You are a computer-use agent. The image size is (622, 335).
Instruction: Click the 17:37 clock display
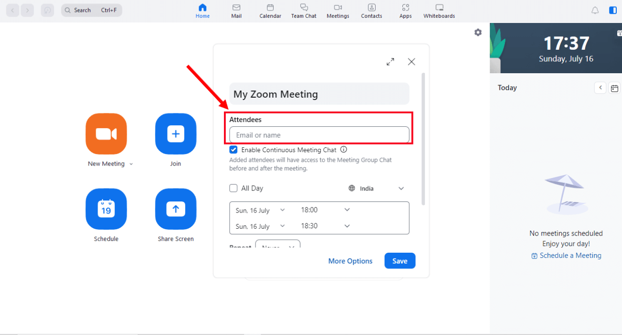[x=566, y=44]
